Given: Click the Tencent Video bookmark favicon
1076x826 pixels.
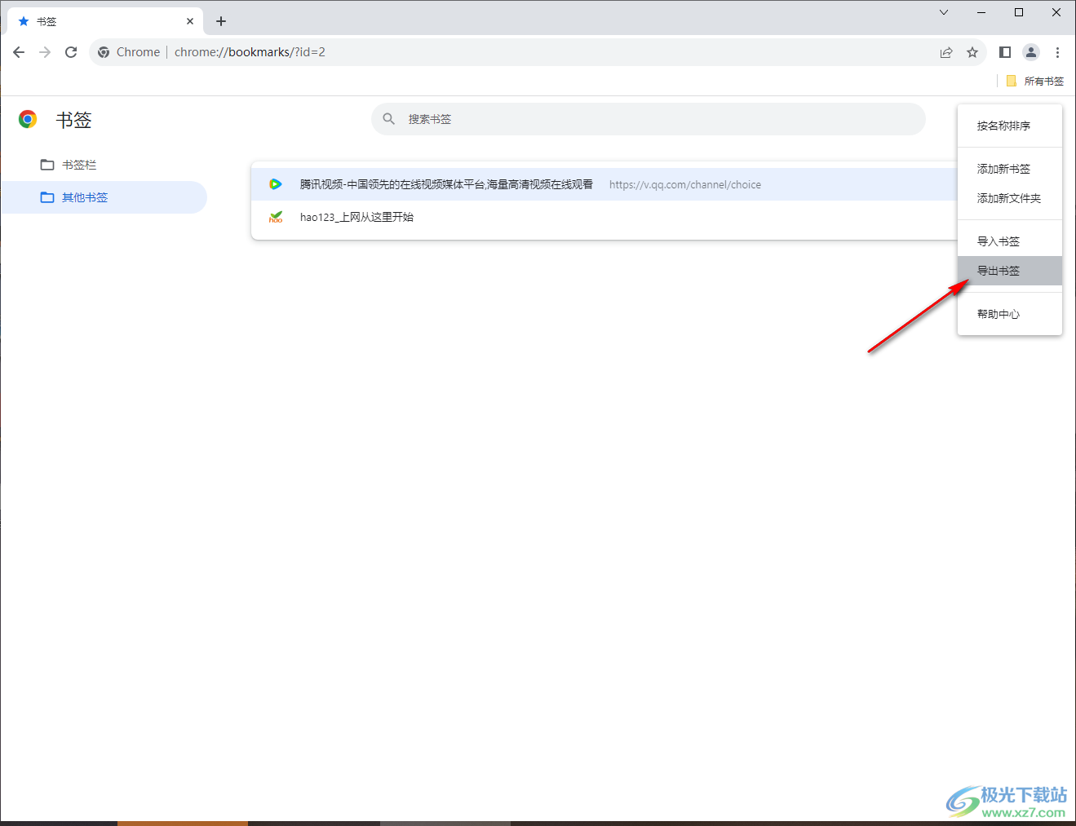Looking at the screenshot, I should 276,184.
